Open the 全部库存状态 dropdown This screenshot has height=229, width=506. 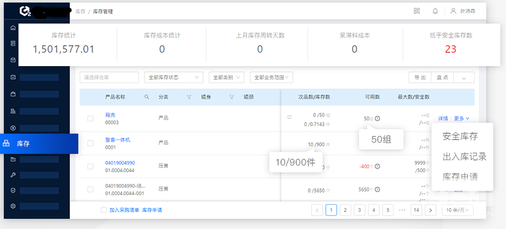[174, 78]
